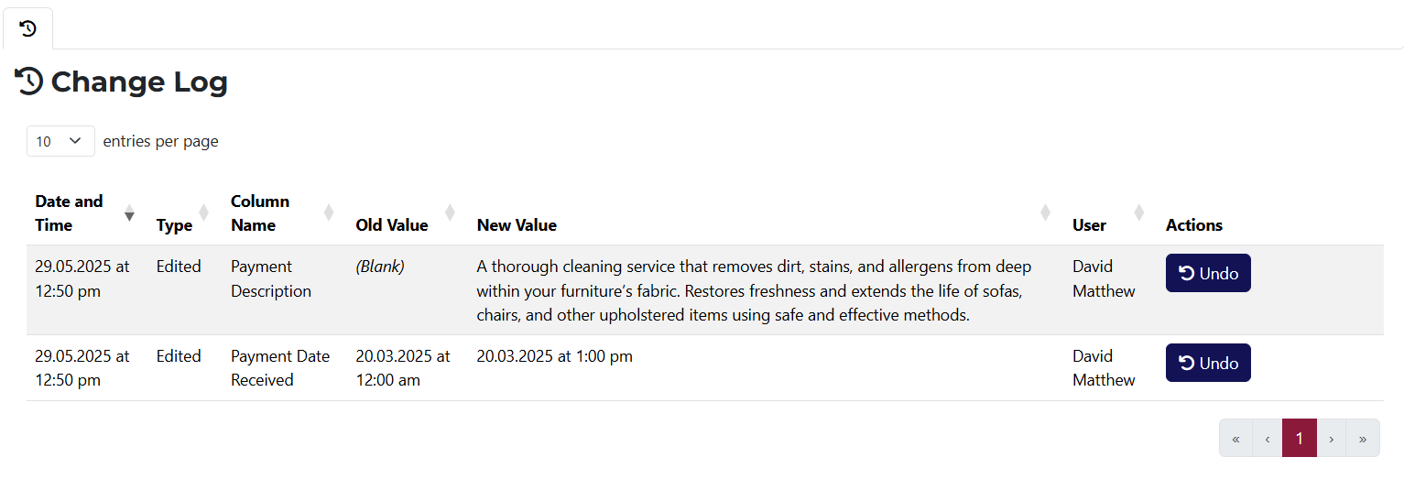Undo the Payment Description edit

tap(1207, 274)
